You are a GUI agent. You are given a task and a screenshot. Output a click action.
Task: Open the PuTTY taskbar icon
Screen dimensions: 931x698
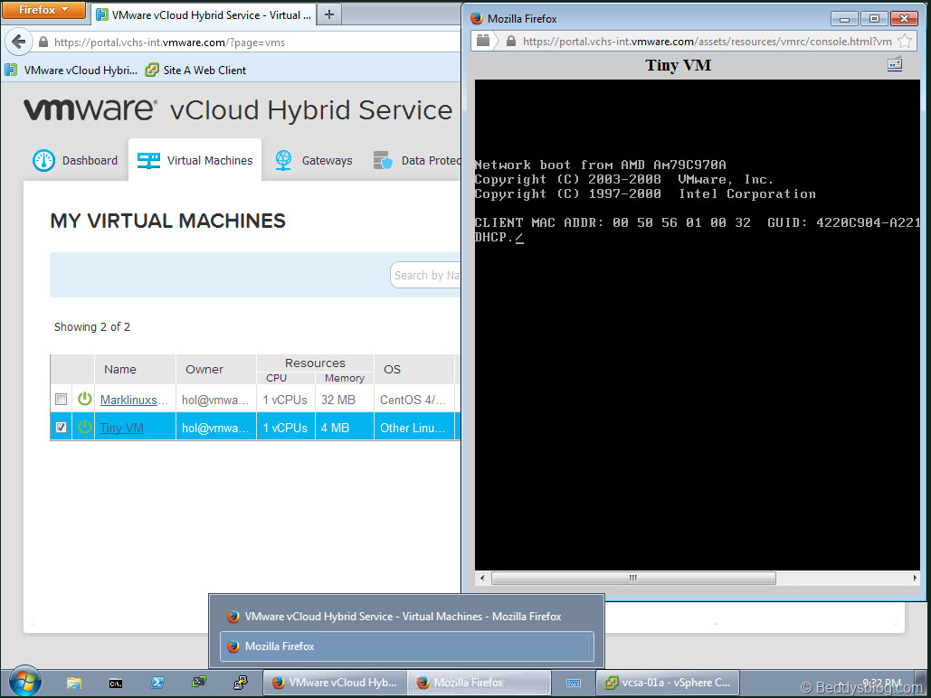[x=241, y=683]
